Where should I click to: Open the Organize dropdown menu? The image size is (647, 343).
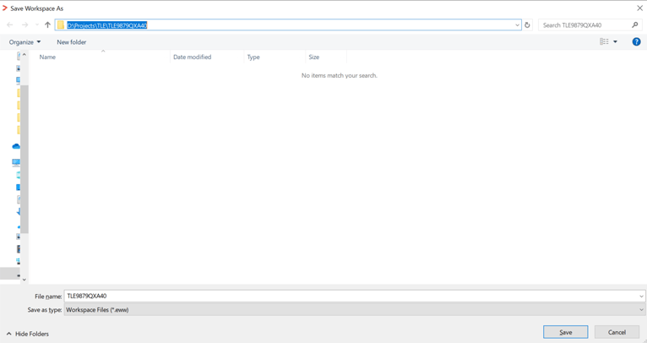click(x=24, y=42)
